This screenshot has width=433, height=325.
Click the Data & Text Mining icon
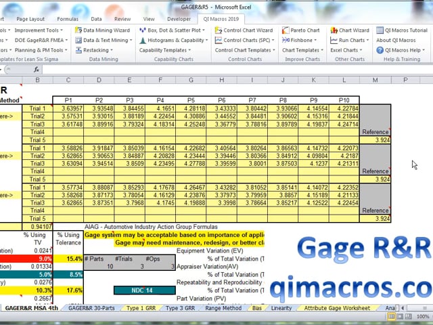coord(78,41)
